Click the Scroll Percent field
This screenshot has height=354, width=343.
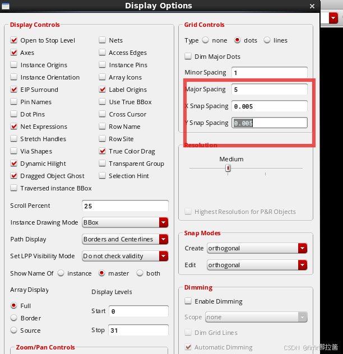coord(125,206)
